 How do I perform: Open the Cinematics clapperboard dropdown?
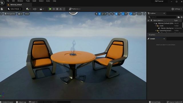(42, 9)
